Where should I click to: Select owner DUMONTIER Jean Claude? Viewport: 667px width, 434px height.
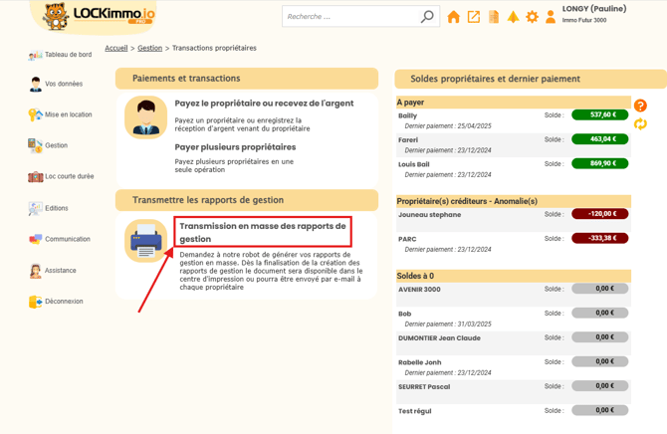(x=439, y=337)
